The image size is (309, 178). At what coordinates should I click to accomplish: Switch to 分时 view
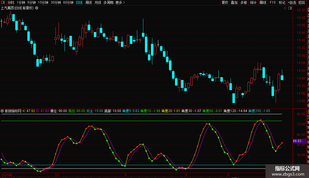11,2
